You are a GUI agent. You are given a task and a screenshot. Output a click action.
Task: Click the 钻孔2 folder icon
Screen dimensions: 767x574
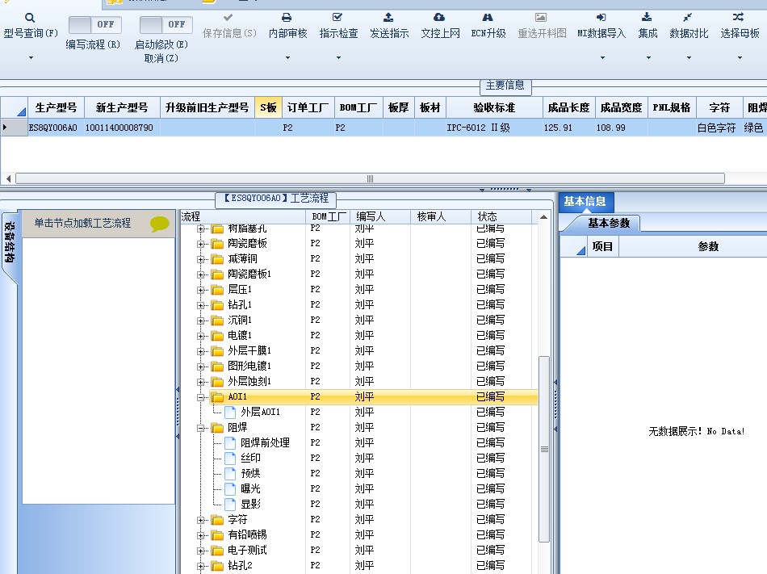pos(217,566)
